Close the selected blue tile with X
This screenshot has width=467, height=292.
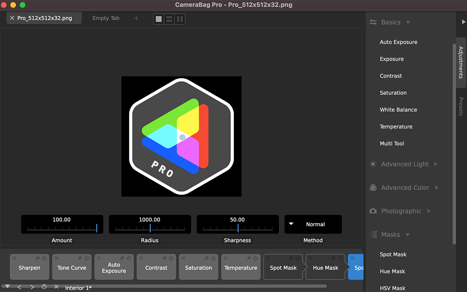(353, 258)
